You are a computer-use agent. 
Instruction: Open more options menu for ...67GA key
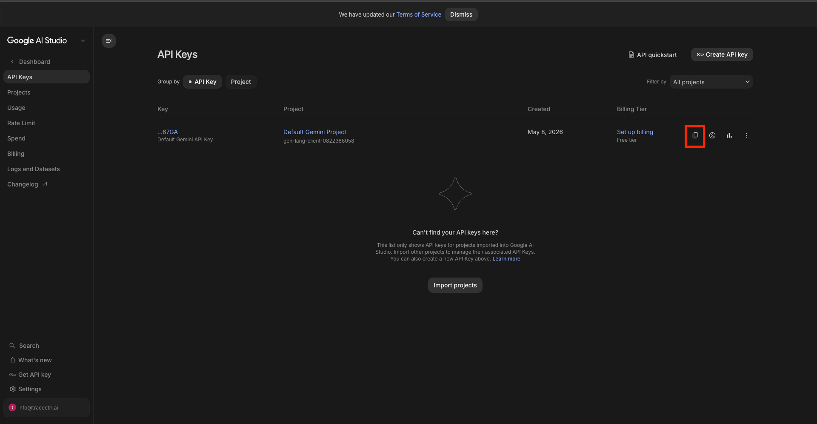tap(746, 135)
